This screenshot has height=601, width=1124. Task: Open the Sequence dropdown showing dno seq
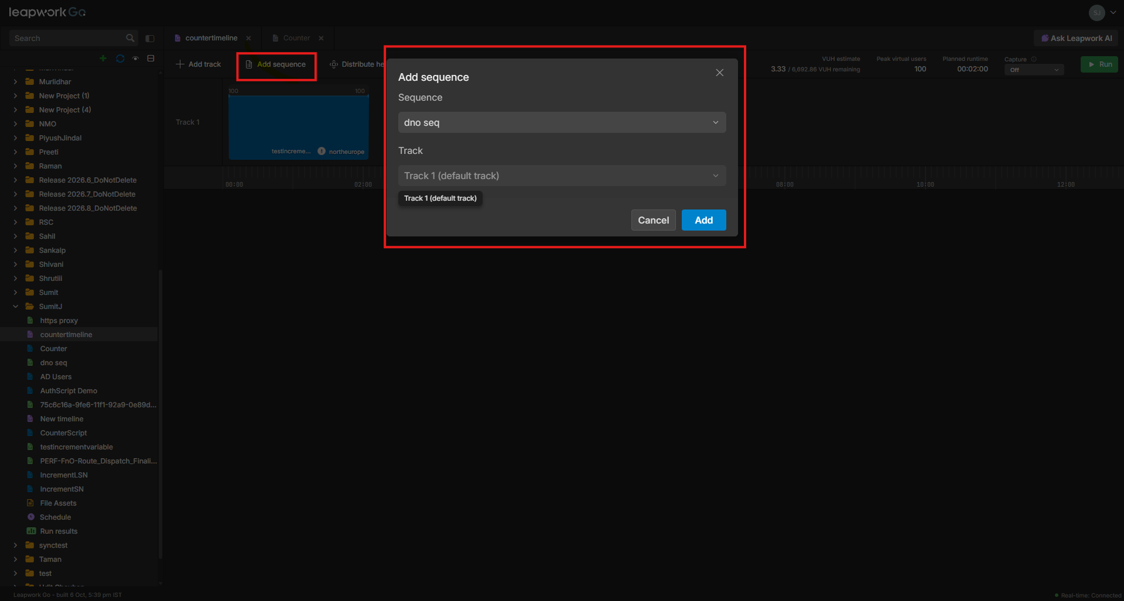click(562, 122)
